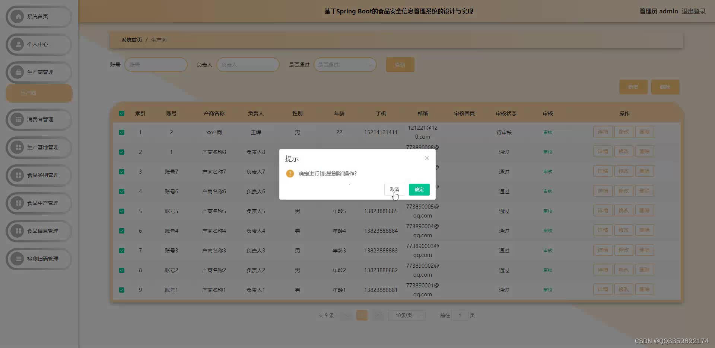The height and width of the screenshot is (348, 715).
Task: Uncheck the row for 产商名称7
Action: coord(122,172)
